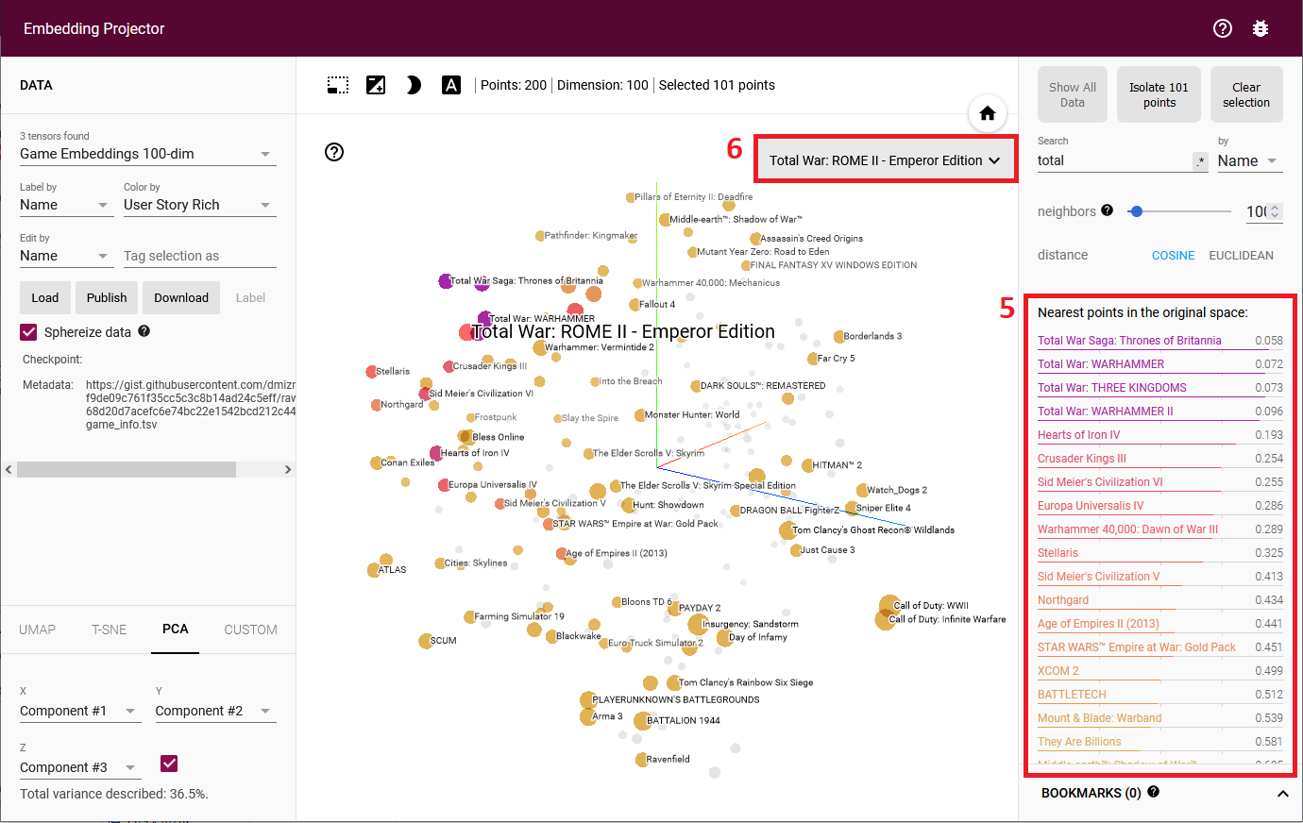
Task: Open the bookmarks help icon
Action: [1154, 792]
